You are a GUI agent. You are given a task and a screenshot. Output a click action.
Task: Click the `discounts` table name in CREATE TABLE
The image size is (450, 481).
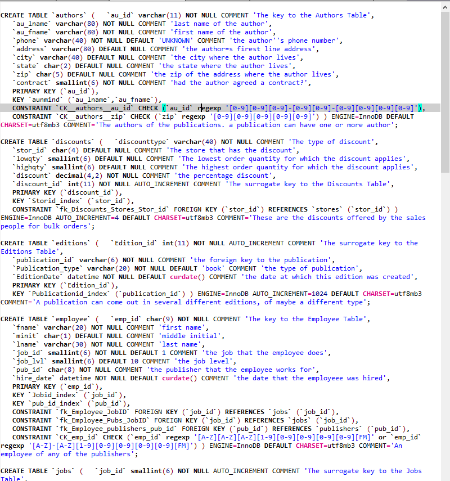(76, 142)
